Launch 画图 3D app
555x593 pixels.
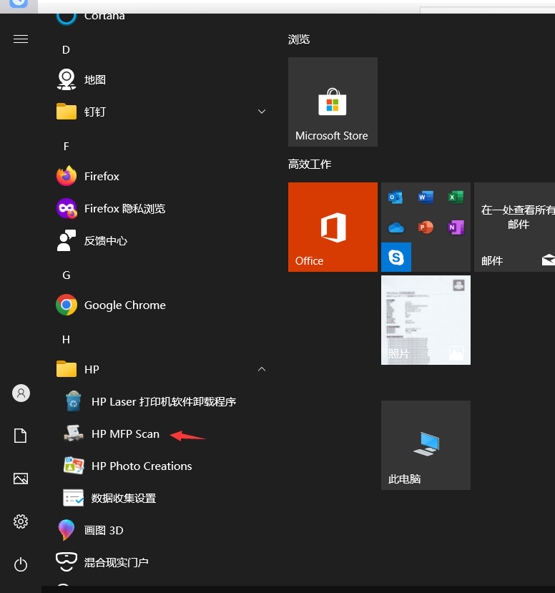(161, 530)
